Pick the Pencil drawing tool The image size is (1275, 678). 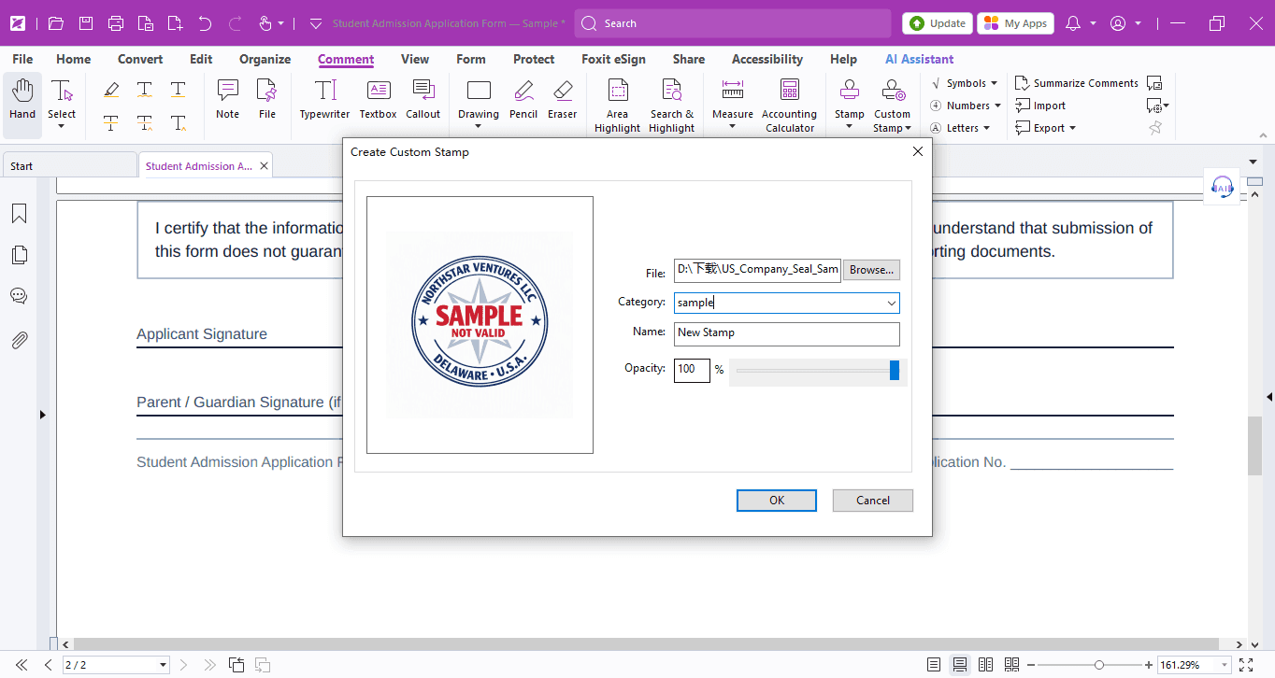tap(523, 100)
